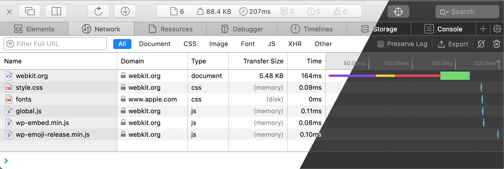Click green segment of webkit.org waterfall bar
Screen dimensions: 504x169
454,75
